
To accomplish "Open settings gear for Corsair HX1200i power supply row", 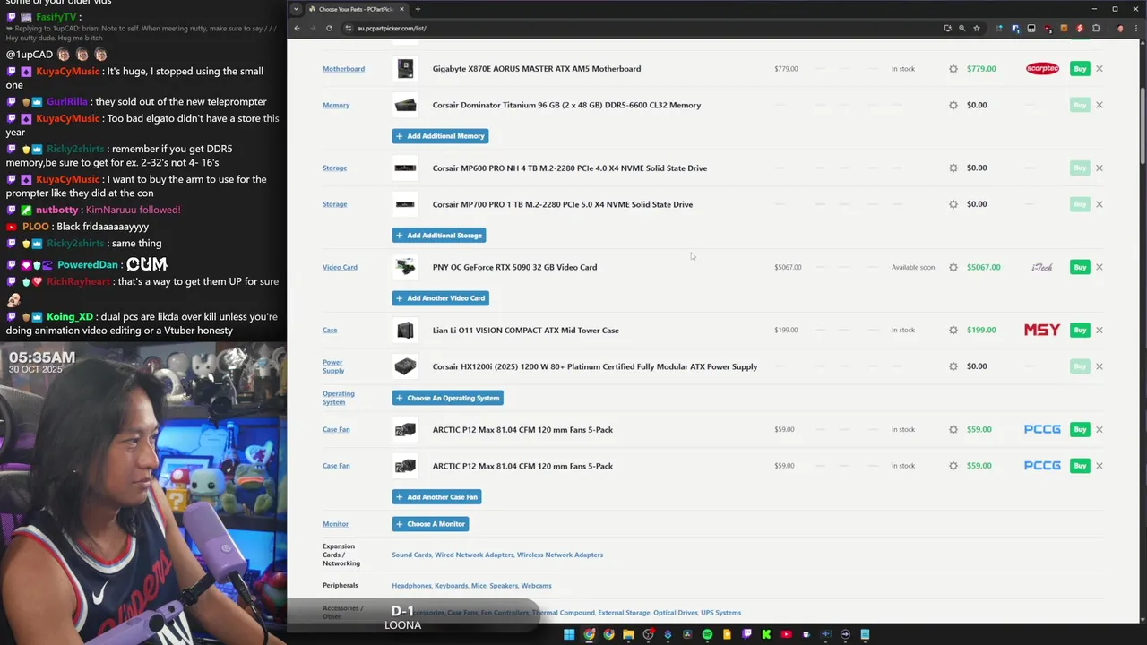I will [953, 366].
